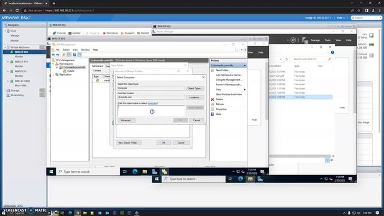Click Monitor button in ESXi VM toolbar
The height and width of the screenshot is (216, 384).
[x=74, y=33]
